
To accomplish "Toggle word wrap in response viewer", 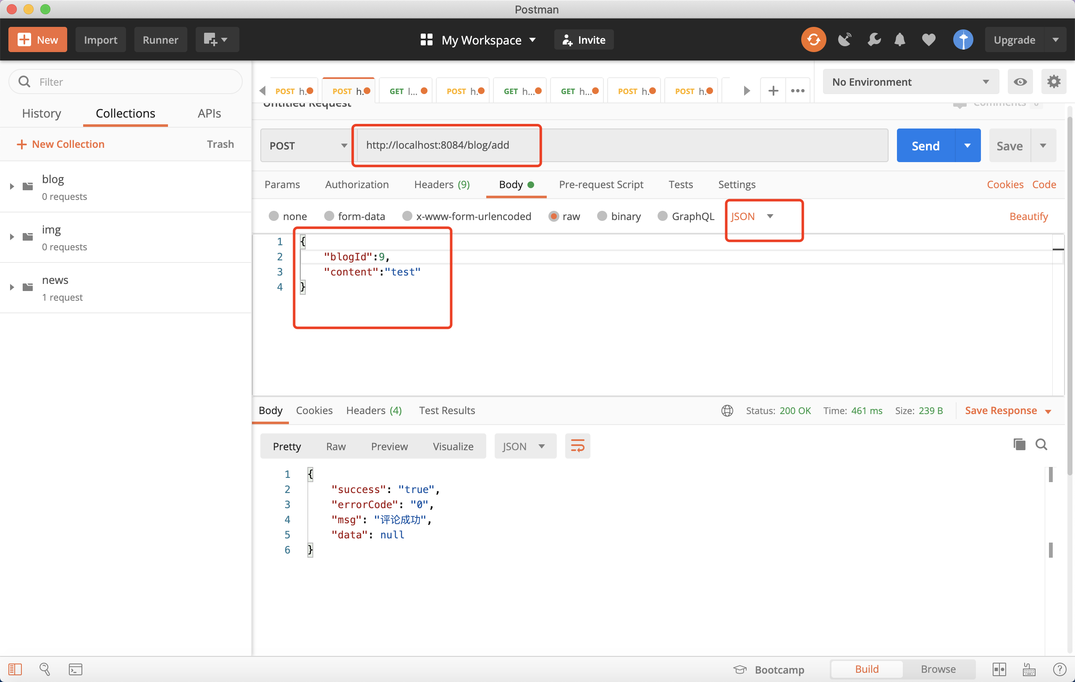I will click(x=577, y=446).
